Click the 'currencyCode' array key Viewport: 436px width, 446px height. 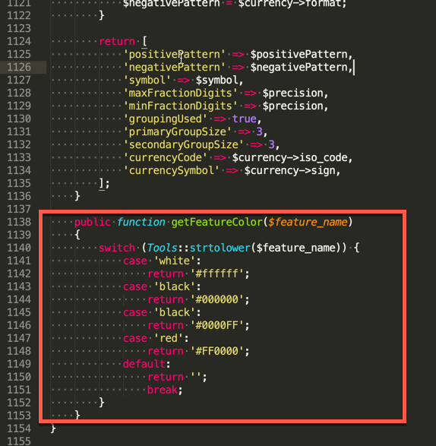click(166, 157)
